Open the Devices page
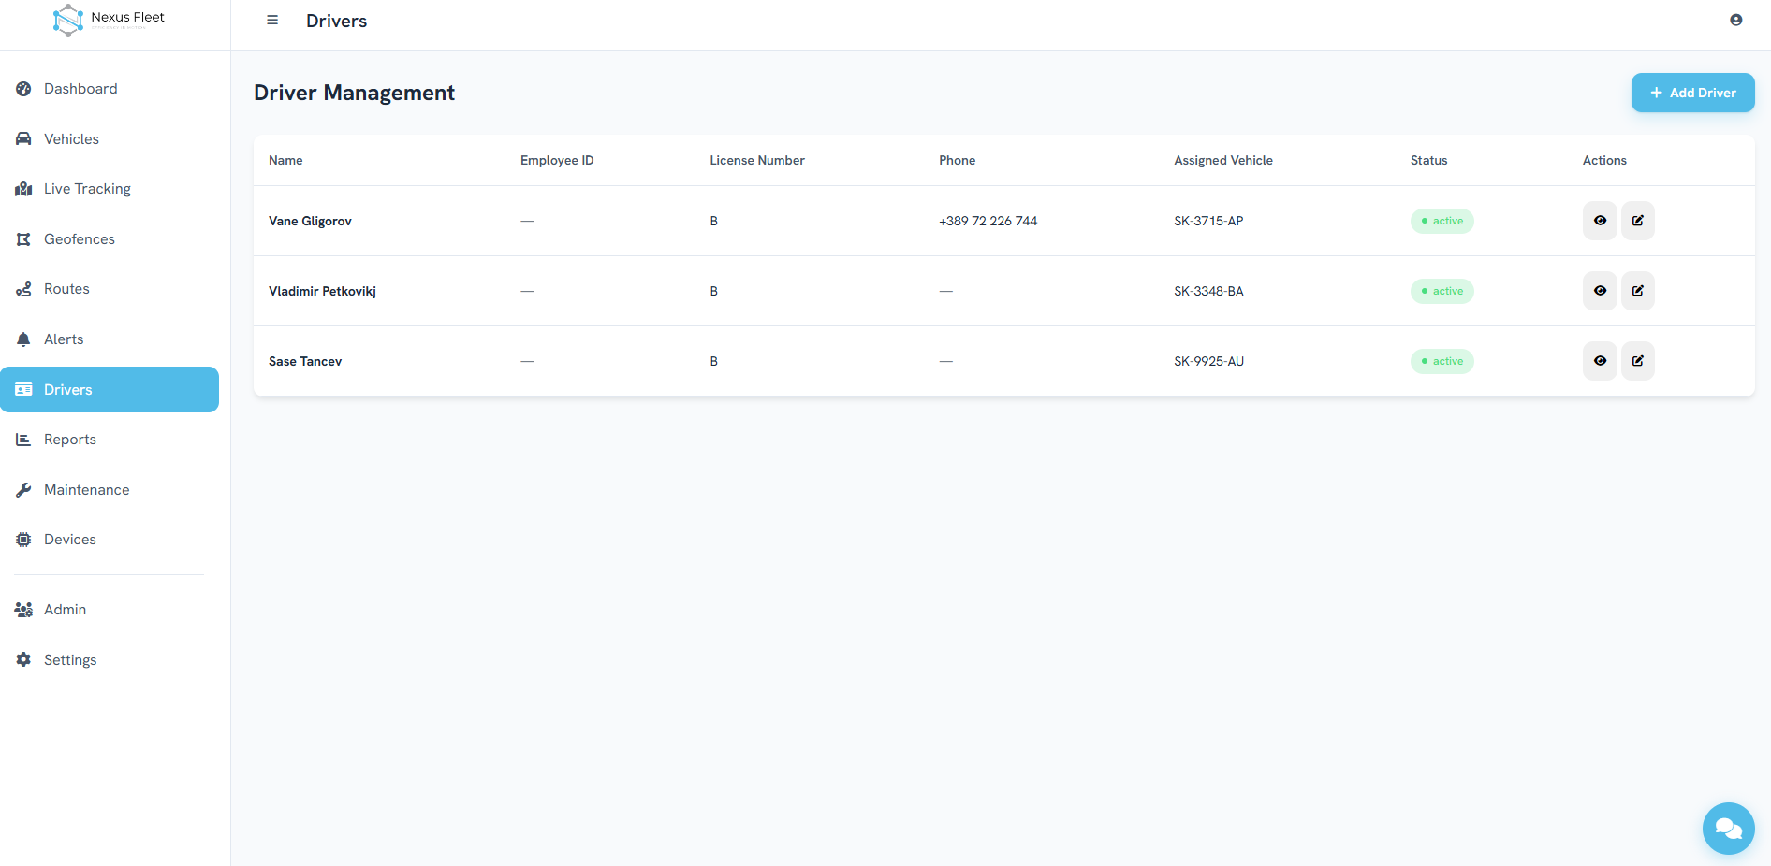This screenshot has width=1771, height=866. 110,540
